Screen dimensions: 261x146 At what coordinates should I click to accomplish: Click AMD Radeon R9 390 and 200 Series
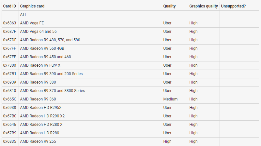click(x=51, y=74)
